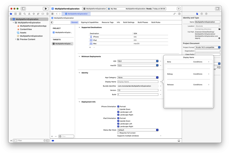Open the report navigator
Viewport: 230px width, 154px height.
pyautogui.click(x=47, y=14)
